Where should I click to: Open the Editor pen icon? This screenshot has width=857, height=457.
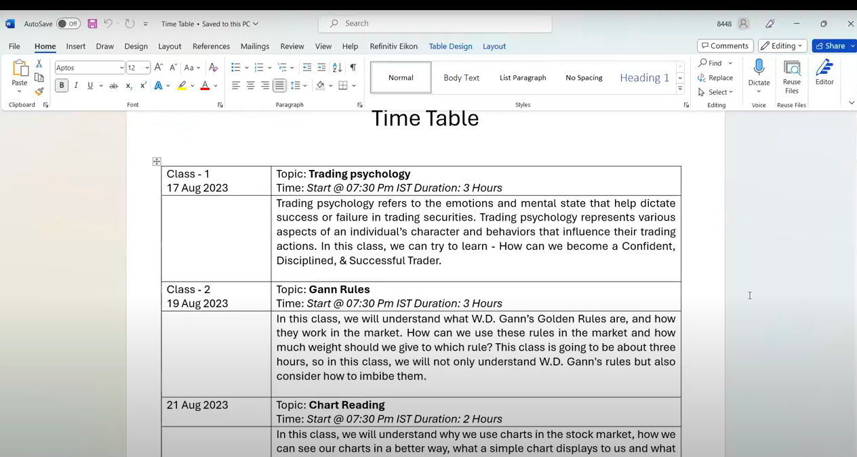824,68
